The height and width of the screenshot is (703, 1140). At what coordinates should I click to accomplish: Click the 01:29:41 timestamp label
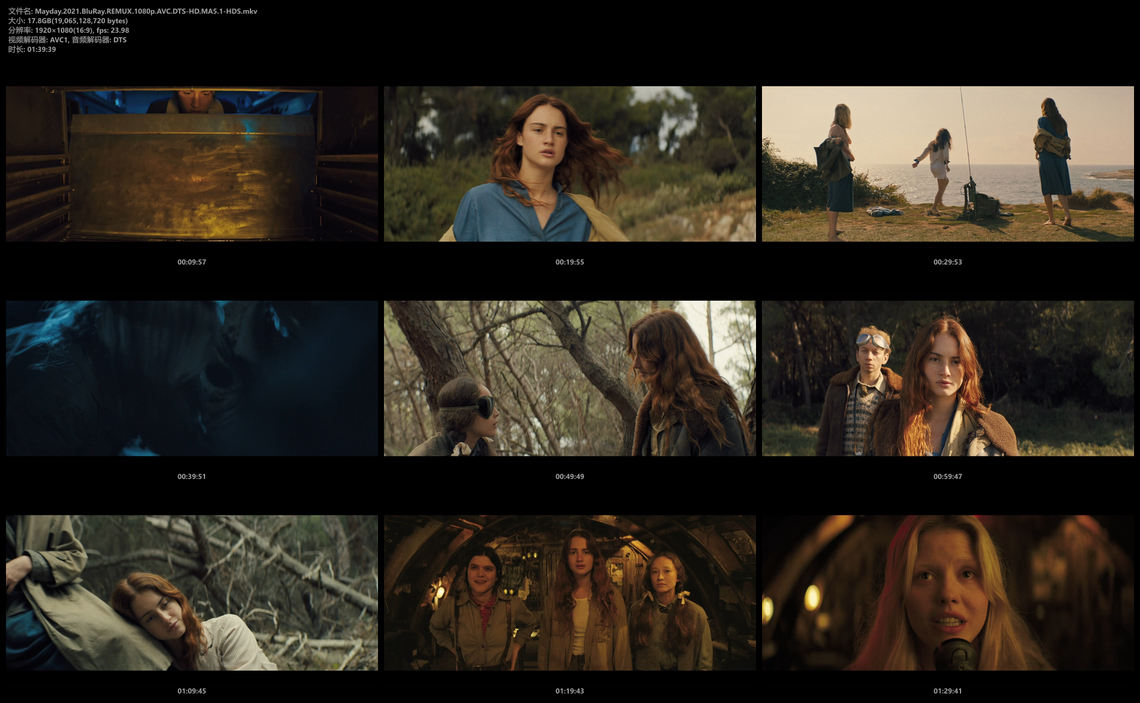point(947,691)
